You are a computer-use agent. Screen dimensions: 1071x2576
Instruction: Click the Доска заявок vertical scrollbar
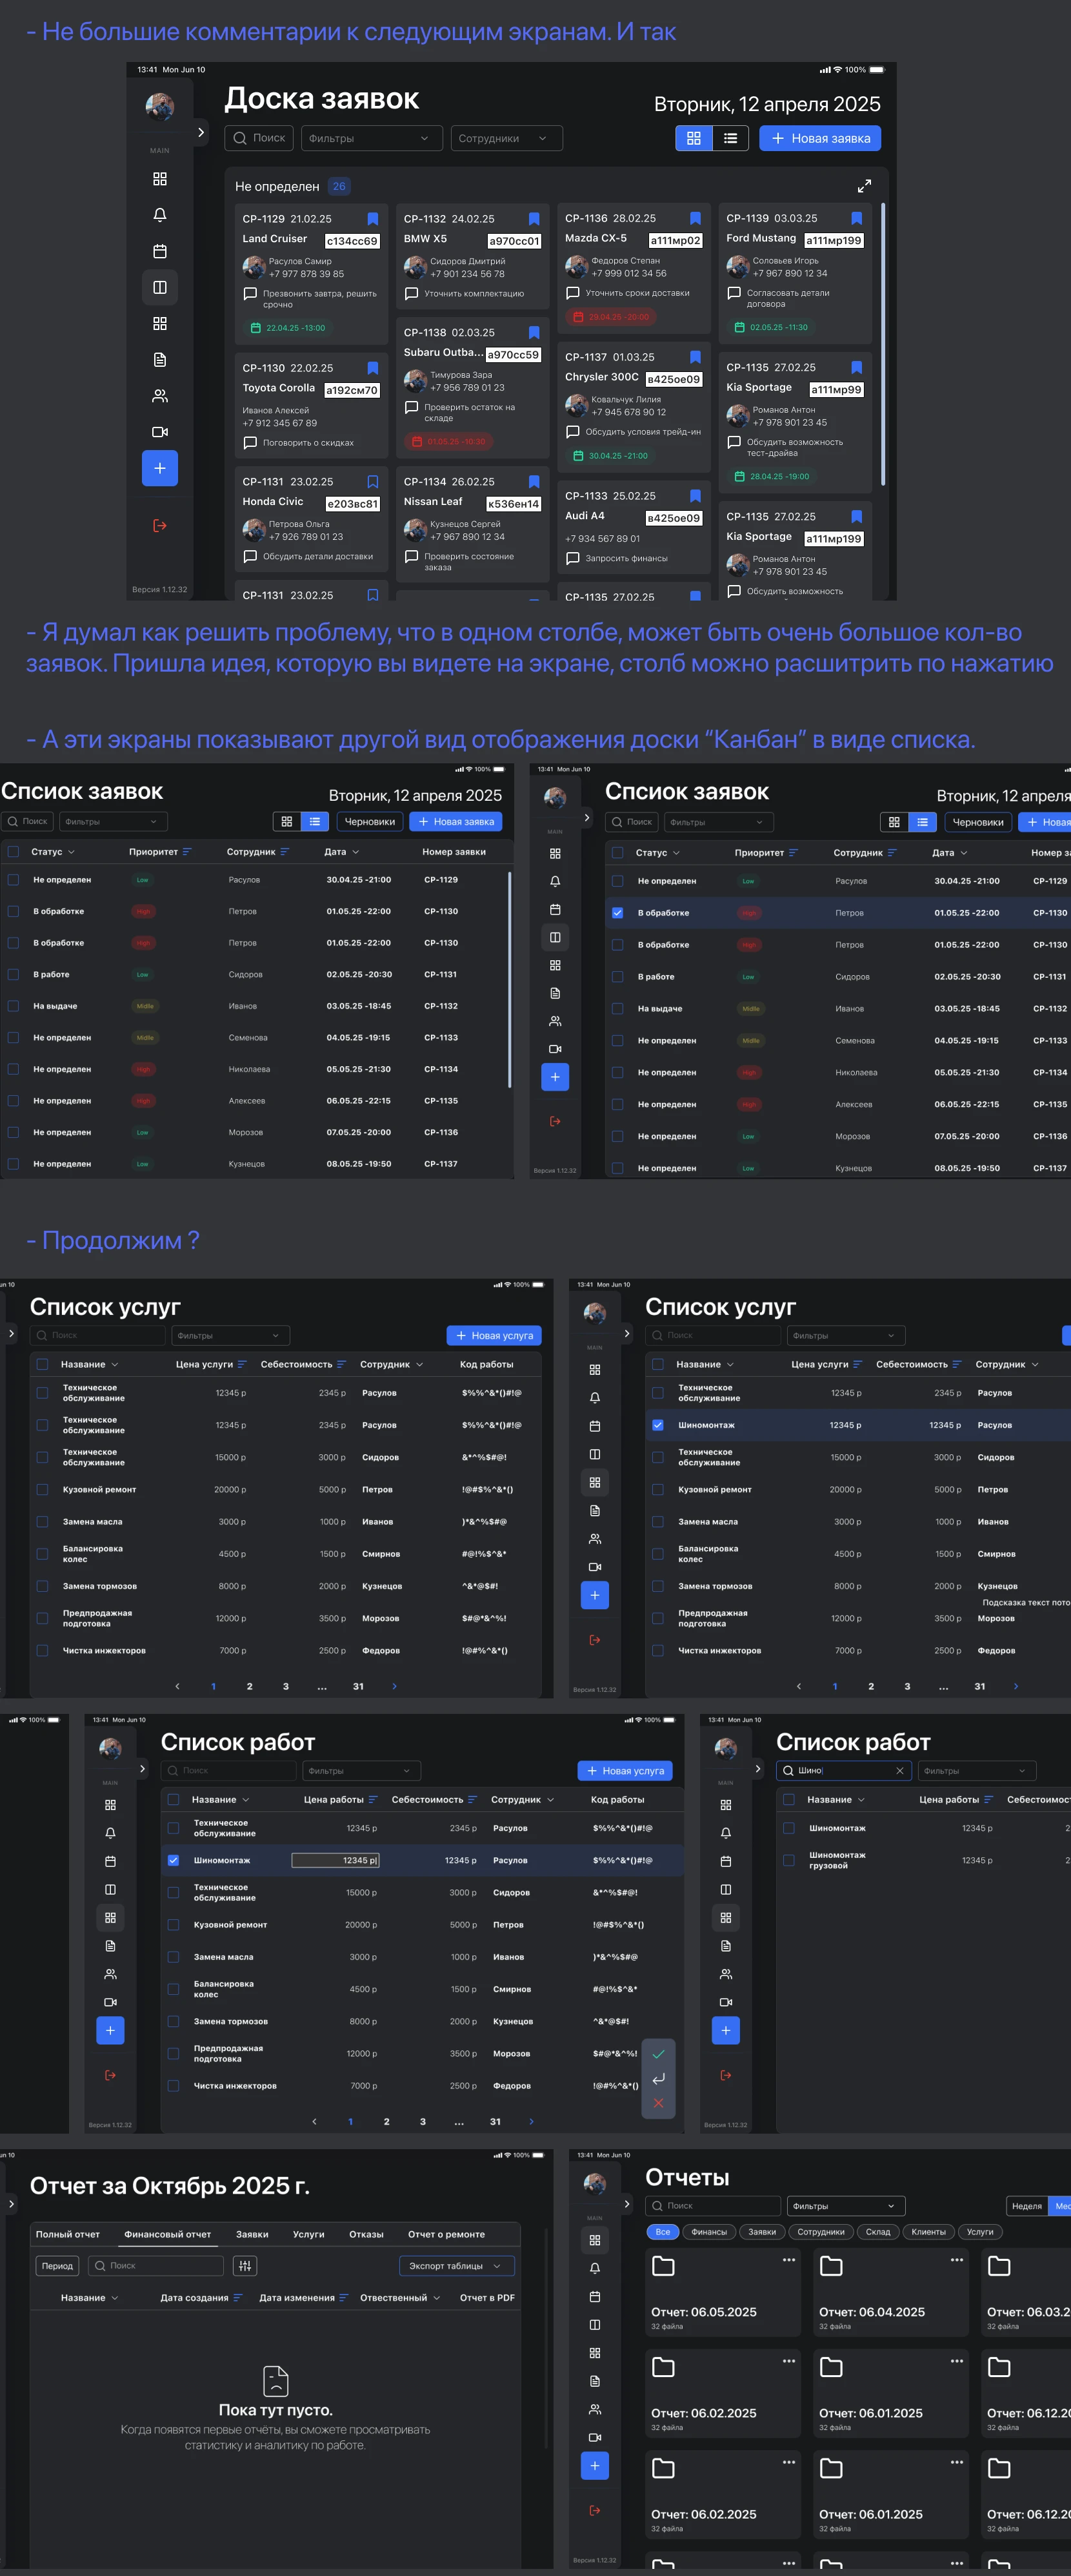coord(882,345)
